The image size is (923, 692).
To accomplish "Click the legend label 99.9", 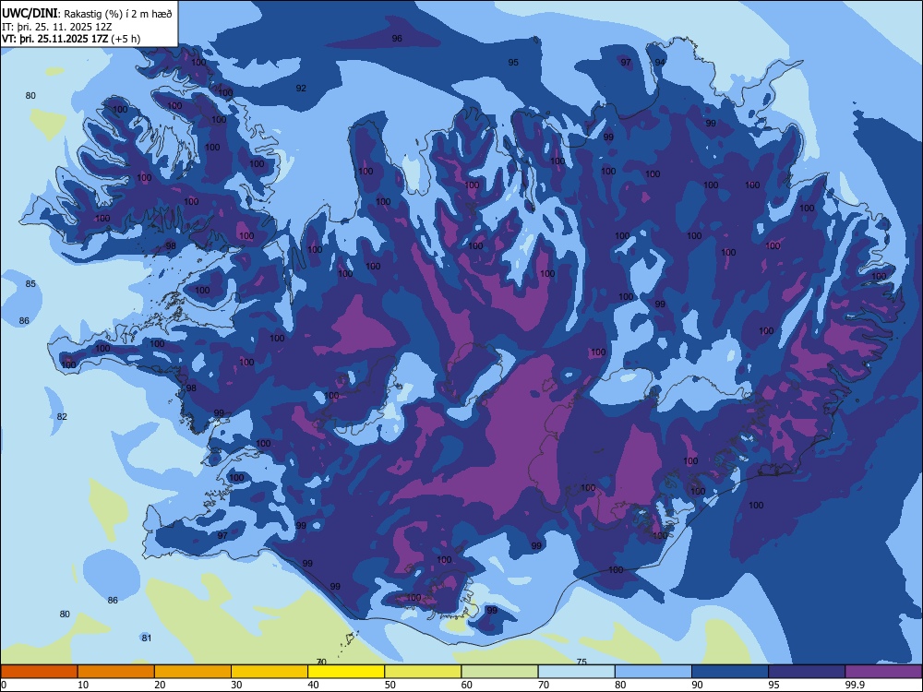I will click(854, 685).
